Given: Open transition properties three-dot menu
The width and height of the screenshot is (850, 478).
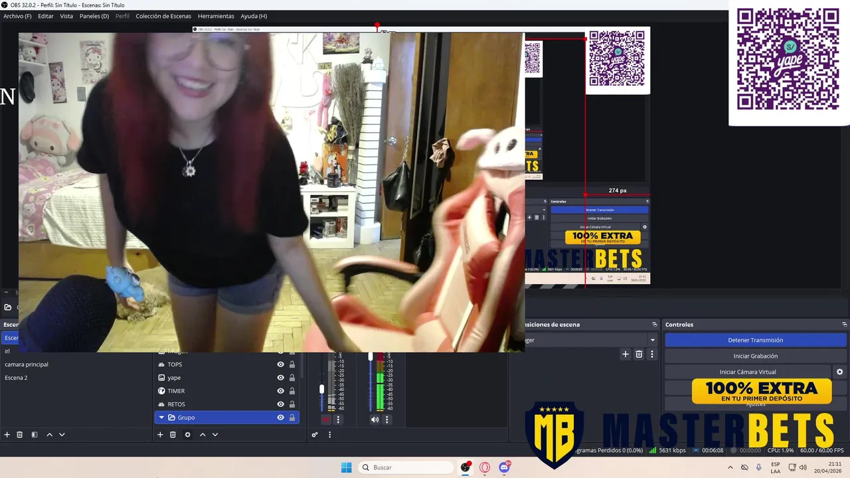Looking at the screenshot, I should (652, 355).
